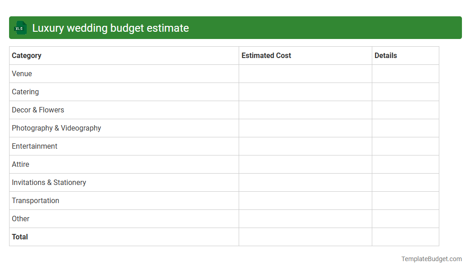Click the XLS file icon
Image resolution: width=471 pixels, height=272 pixels.
tap(20, 28)
